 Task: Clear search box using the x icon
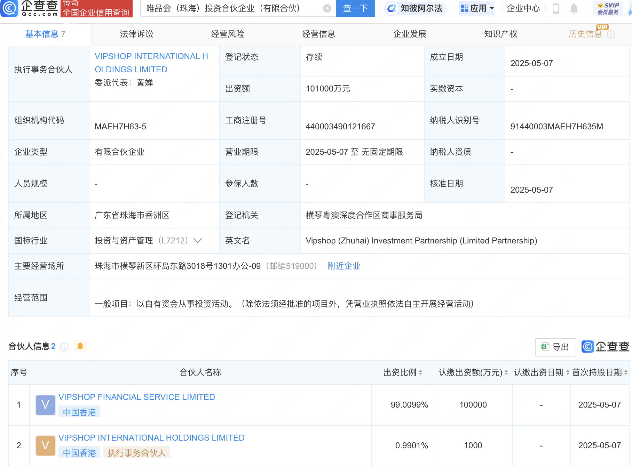pyautogui.click(x=326, y=8)
